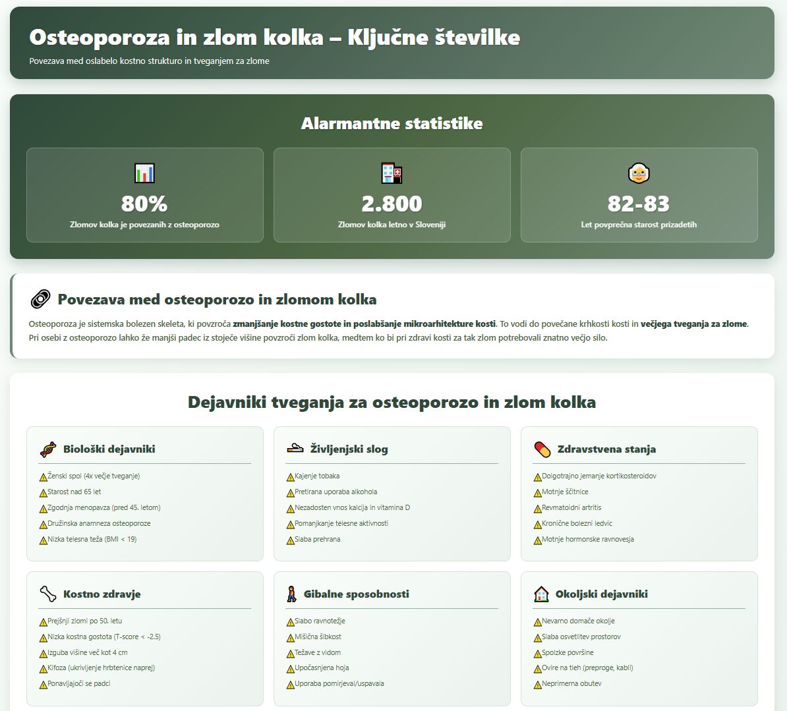787x711 pixels.
Task: Click Mišična šibkost item
Action: tap(318, 637)
